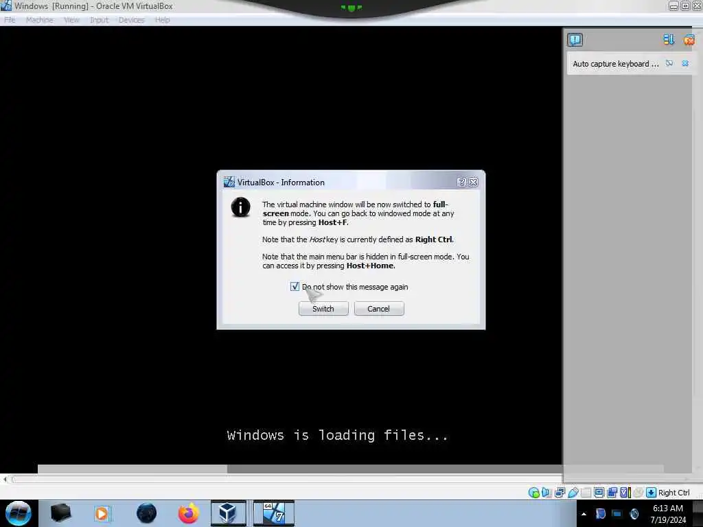Image resolution: width=703 pixels, height=527 pixels.
Task: Open the Devices menu
Action: tap(131, 20)
